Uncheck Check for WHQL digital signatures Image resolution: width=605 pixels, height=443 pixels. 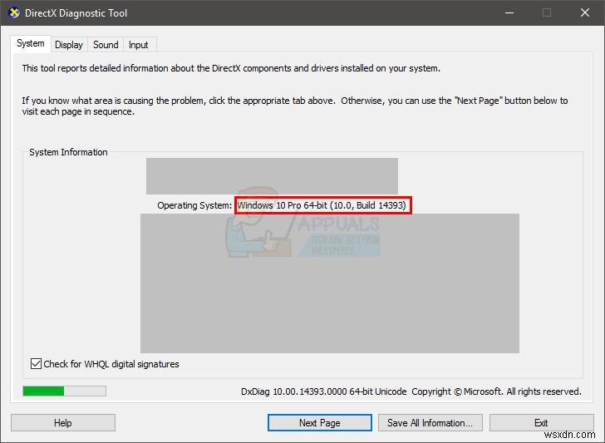click(x=36, y=363)
